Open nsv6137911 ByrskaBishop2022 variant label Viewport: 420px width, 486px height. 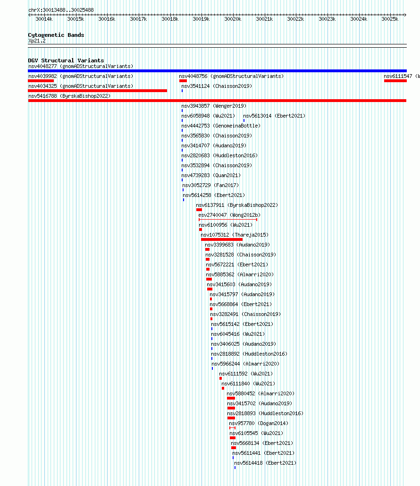pos(237,205)
